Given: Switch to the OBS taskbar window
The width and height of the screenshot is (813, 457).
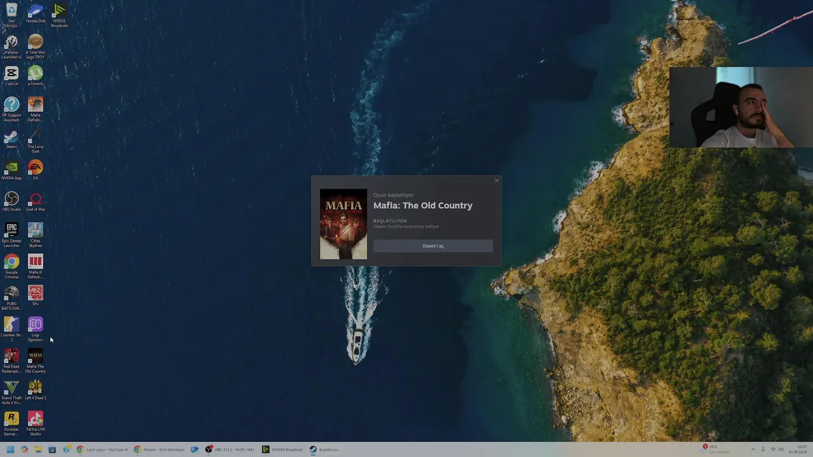Looking at the screenshot, I should (230, 449).
